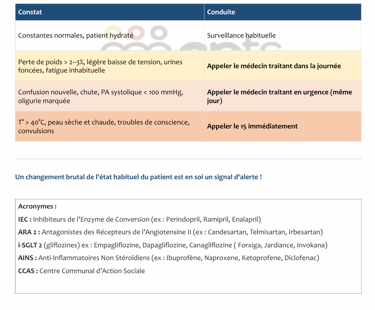Click the IEC acronym definition line

pos(139,219)
